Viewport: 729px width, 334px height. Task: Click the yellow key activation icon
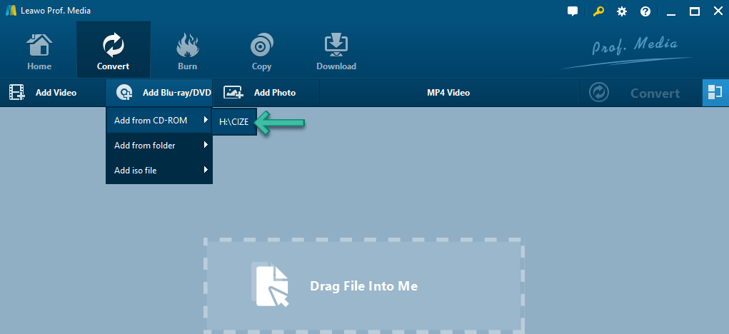click(598, 11)
